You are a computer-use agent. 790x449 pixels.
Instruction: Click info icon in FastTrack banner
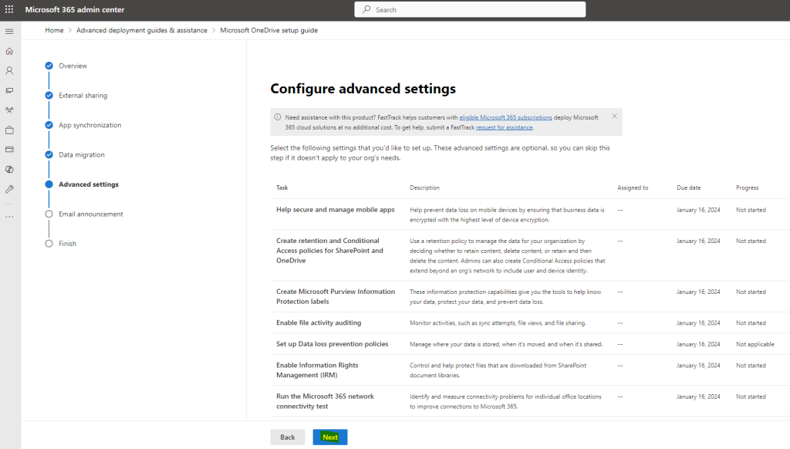pyautogui.click(x=277, y=117)
